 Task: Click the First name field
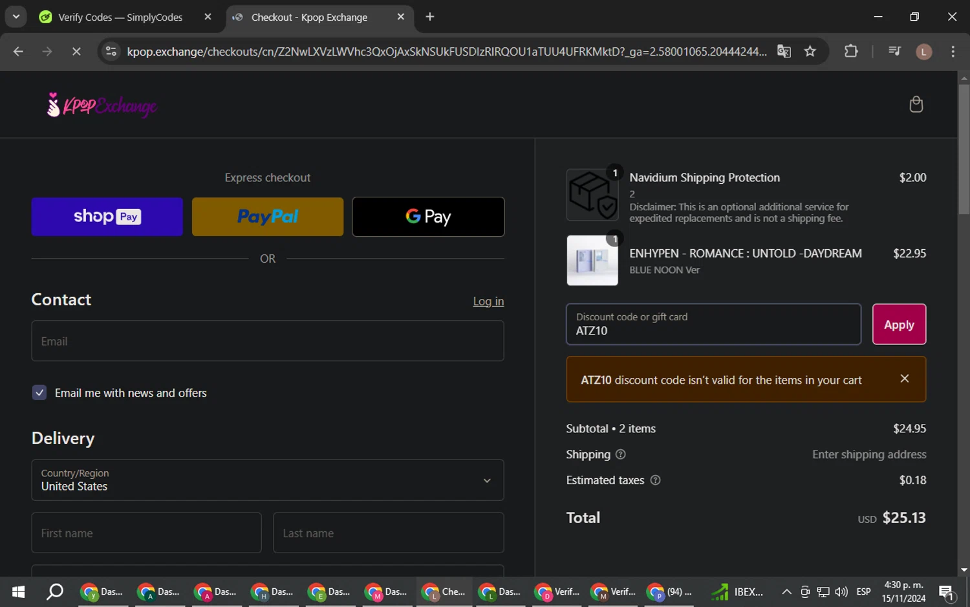[147, 533]
